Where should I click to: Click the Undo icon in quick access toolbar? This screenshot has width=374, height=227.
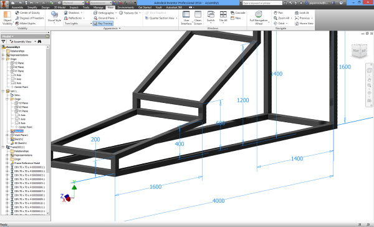(x=32, y=3)
